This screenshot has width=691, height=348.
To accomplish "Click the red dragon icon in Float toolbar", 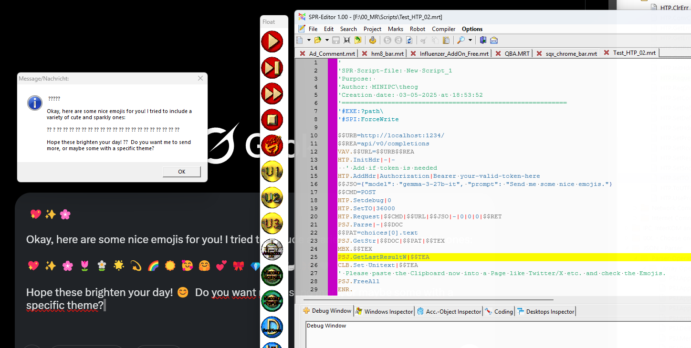I will [272, 145].
